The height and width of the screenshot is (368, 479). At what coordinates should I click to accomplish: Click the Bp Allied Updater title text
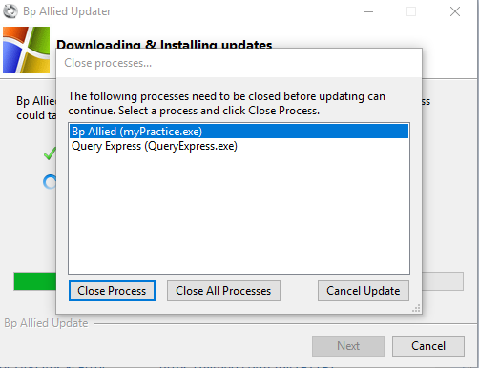click(x=67, y=11)
